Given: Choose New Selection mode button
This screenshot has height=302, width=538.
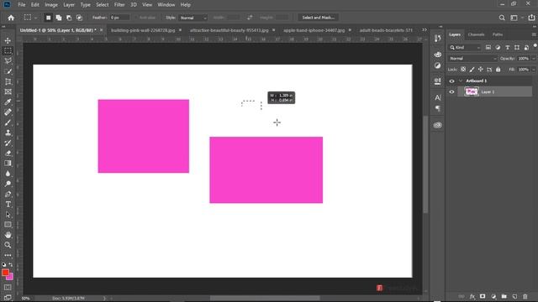Looking at the screenshot, I should coord(49,18).
